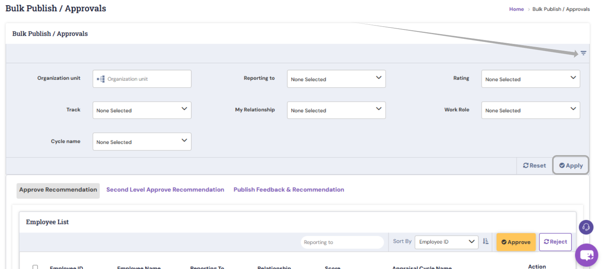Click the sort order direction icon
The height and width of the screenshot is (269, 602).
pyautogui.click(x=486, y=242)
